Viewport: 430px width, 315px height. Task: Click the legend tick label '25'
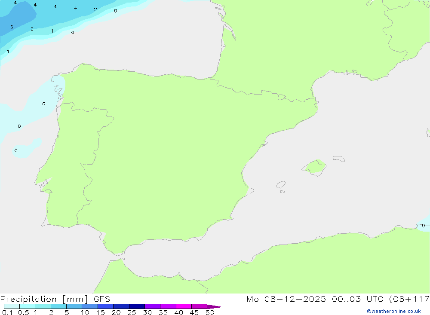(x=132, y=312)
